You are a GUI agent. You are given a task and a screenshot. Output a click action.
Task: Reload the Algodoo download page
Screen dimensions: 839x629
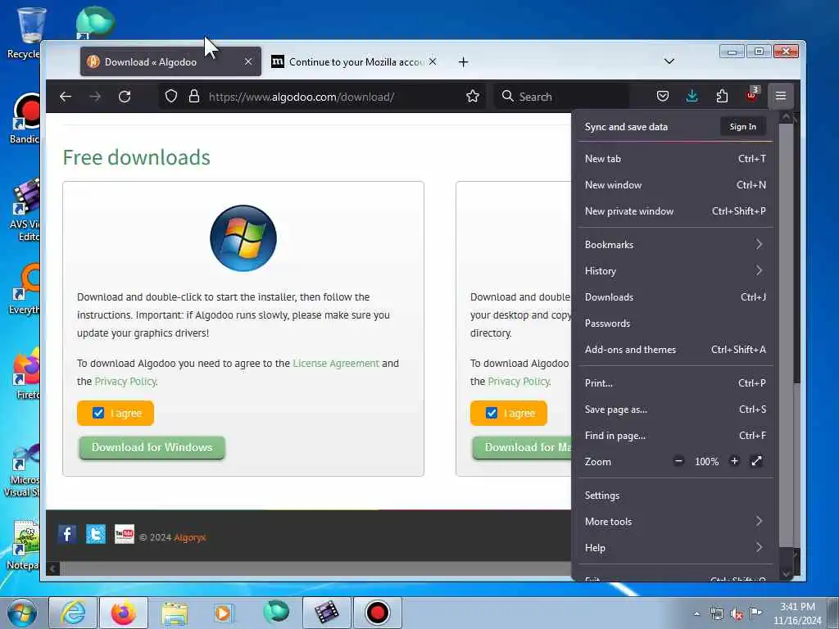point(125,97)
